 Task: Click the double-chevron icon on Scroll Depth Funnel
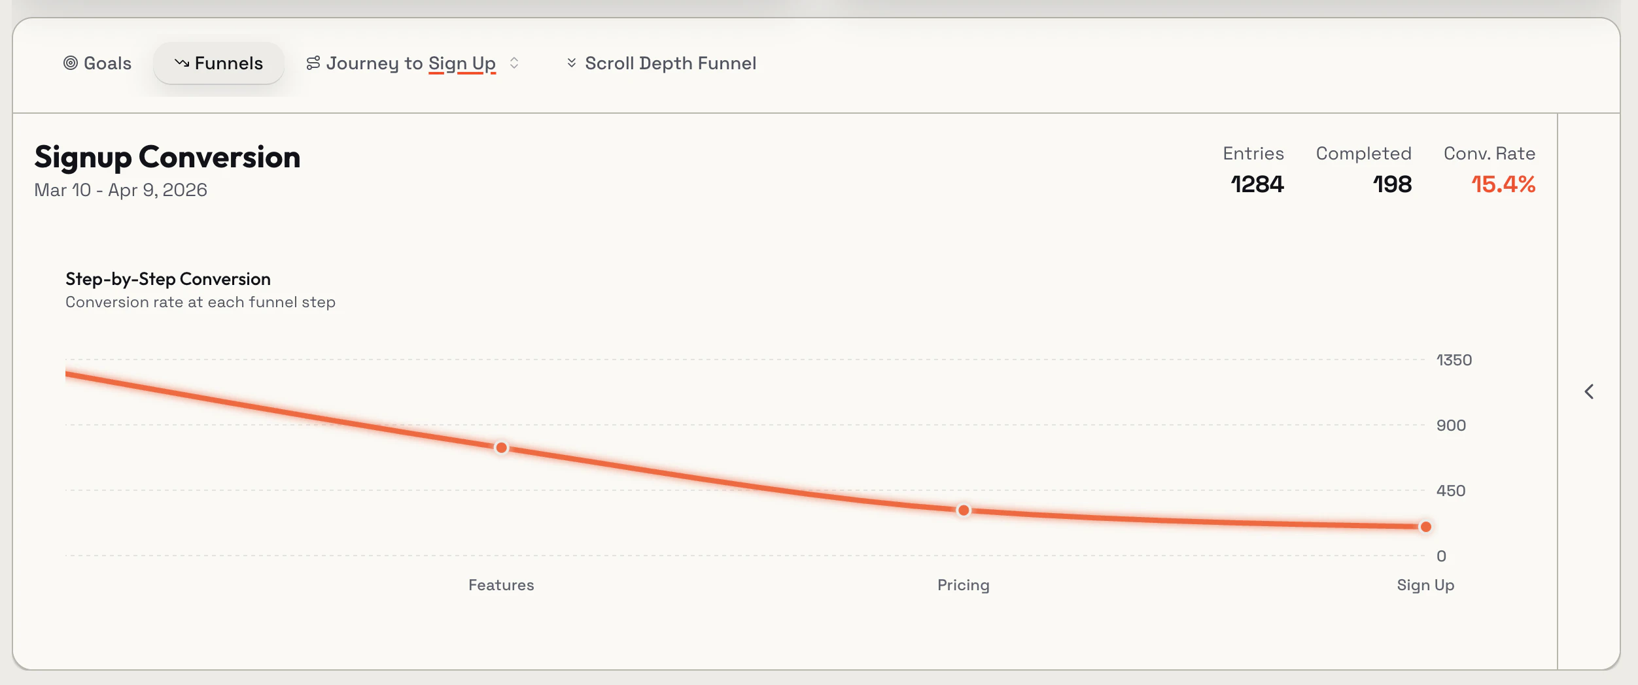(x=572, y=63)
